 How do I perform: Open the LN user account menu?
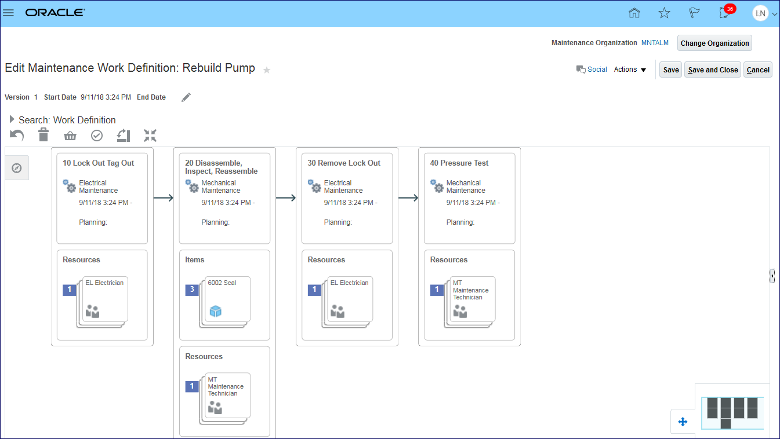tap(764, 13)
